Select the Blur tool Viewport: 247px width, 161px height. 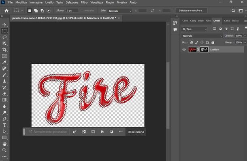(4, 106)
